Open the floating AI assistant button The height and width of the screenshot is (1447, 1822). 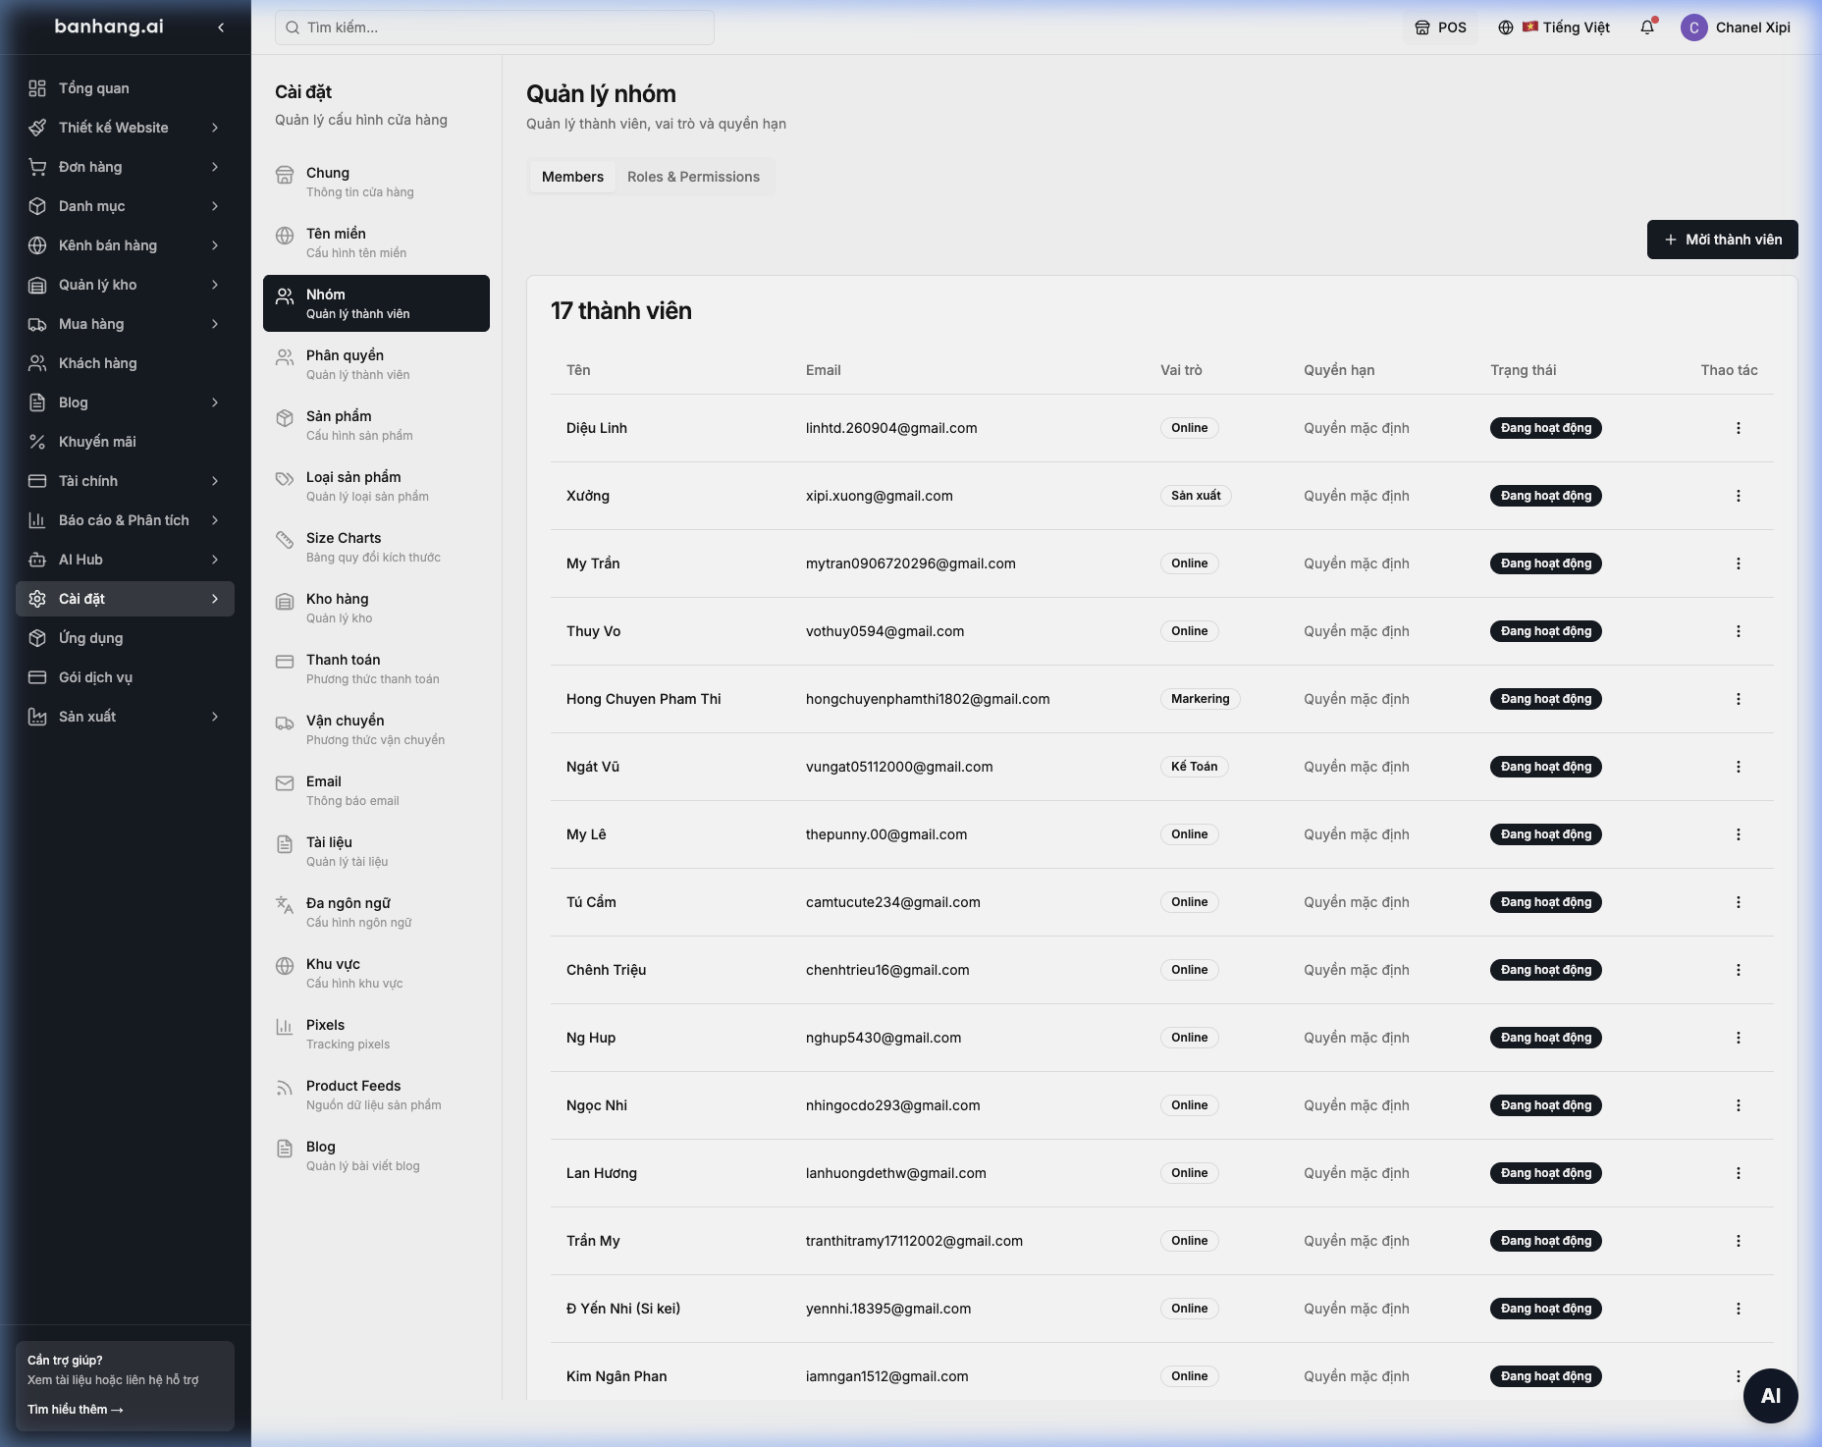1770,1395
